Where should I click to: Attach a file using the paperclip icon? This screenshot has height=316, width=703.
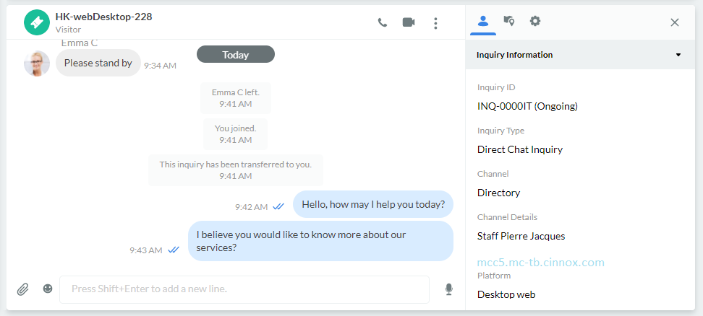click(23, 289)
